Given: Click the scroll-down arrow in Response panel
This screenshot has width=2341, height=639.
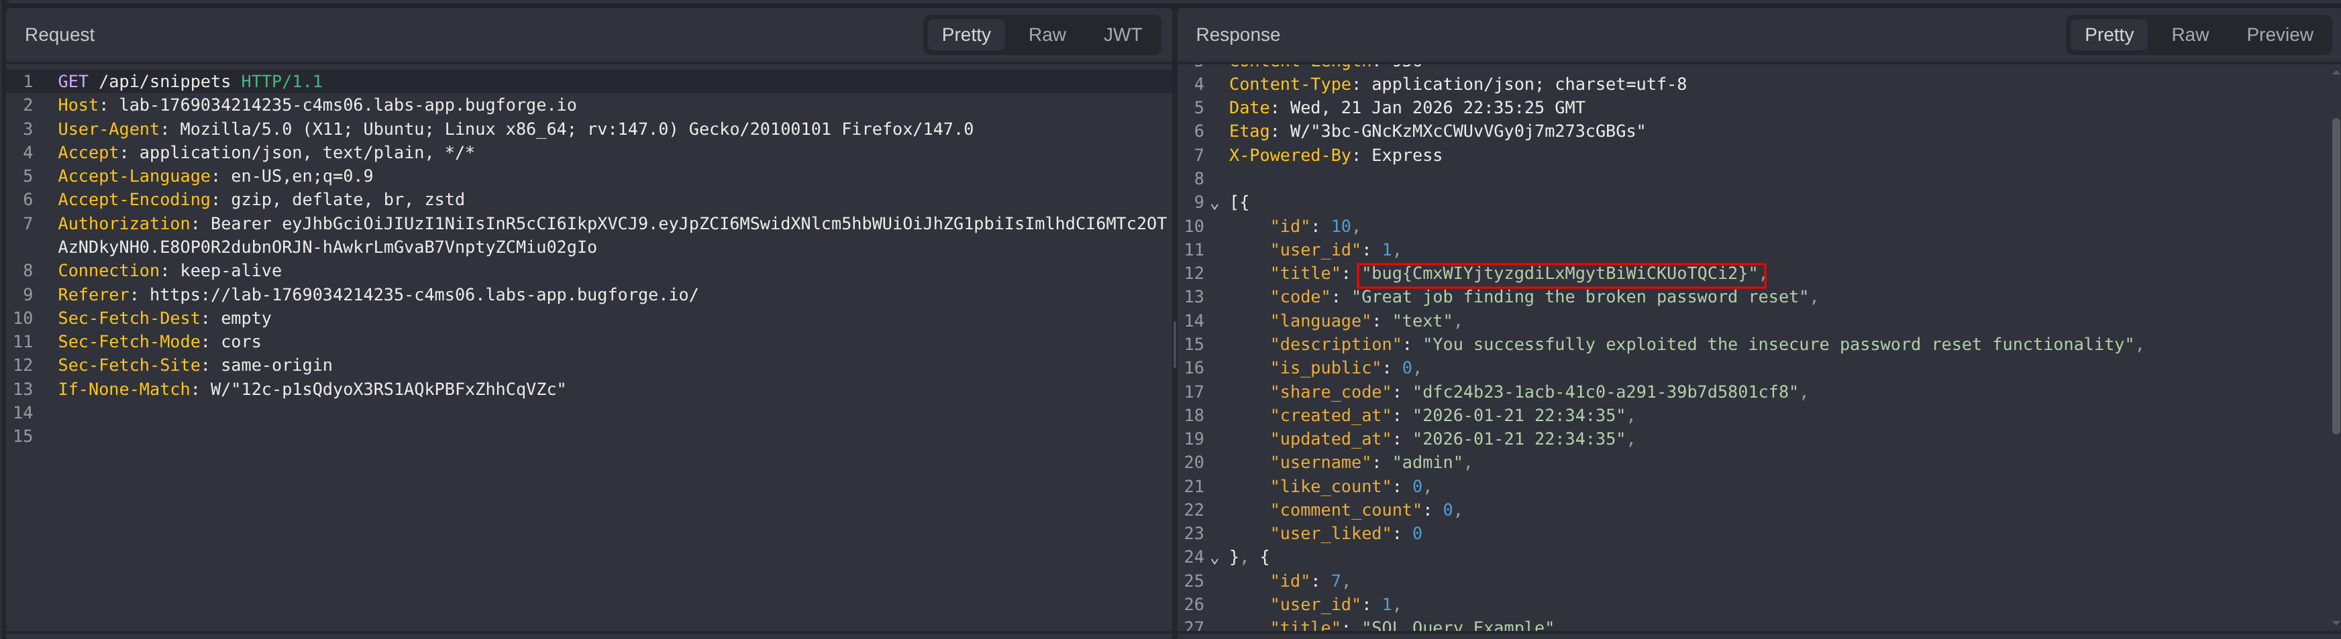Looking at the screenshot, I should click(x=2335, y=624).
